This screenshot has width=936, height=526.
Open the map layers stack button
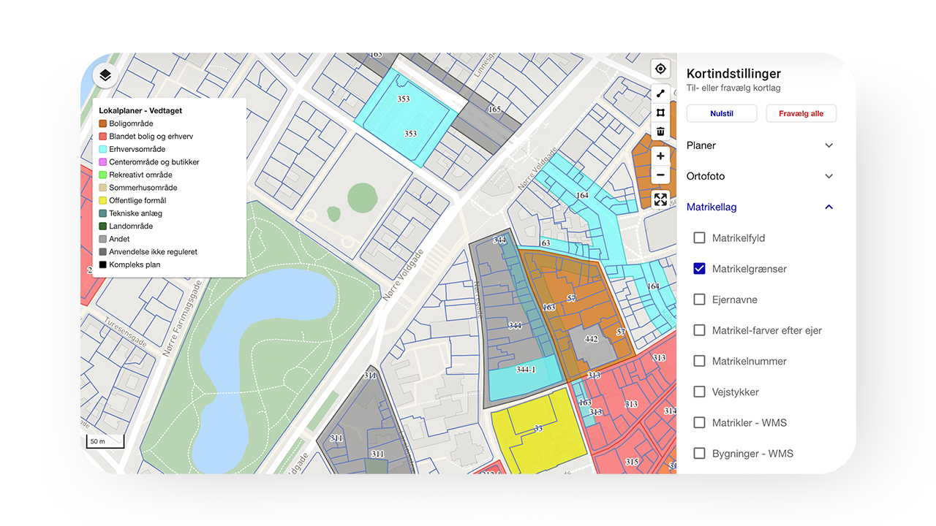coord(105,75)
